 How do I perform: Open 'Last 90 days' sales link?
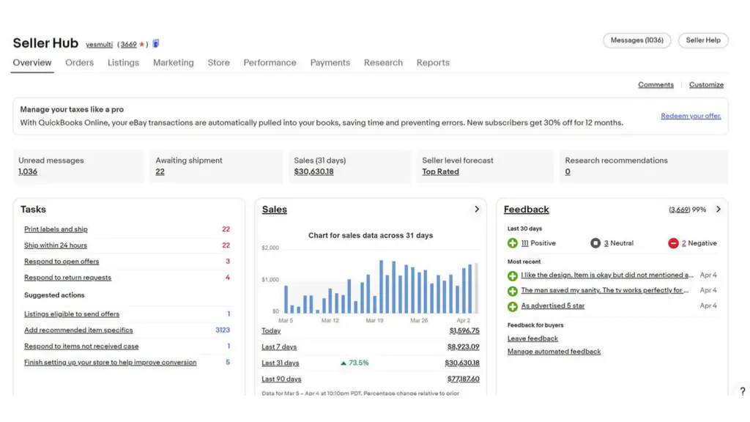coord(281,379)
